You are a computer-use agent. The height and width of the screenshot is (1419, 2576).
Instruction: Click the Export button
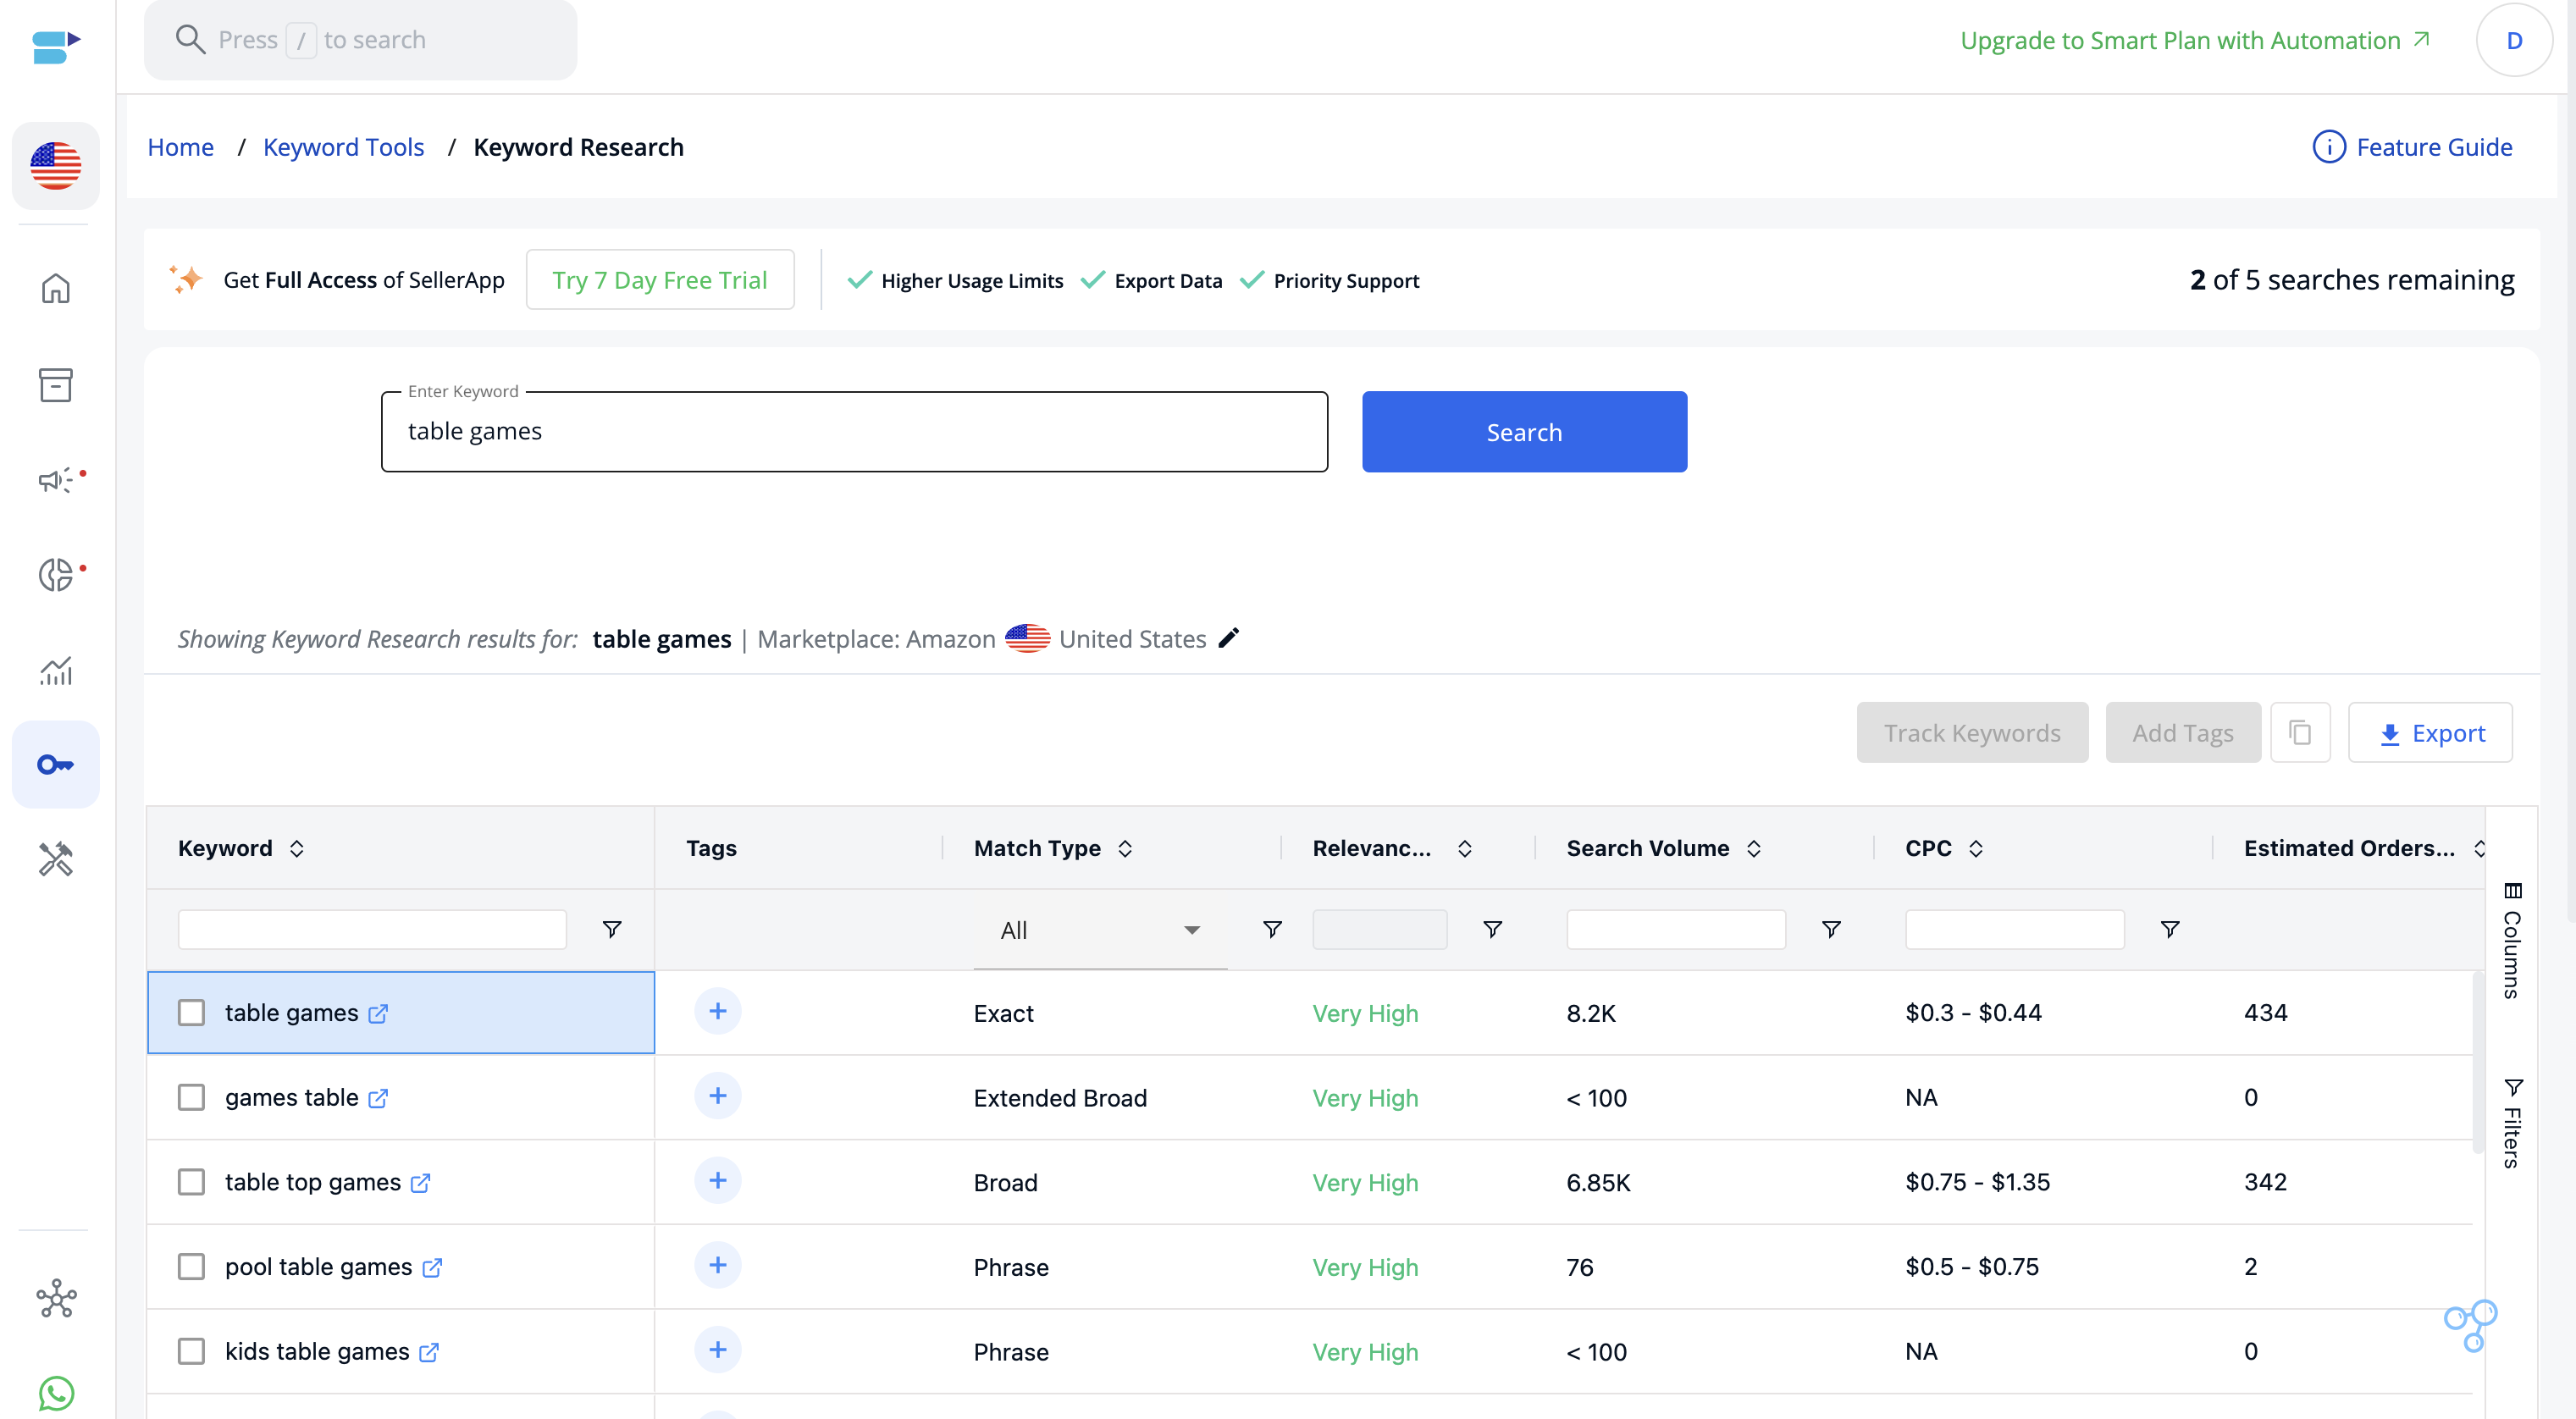pos(2430,733)
